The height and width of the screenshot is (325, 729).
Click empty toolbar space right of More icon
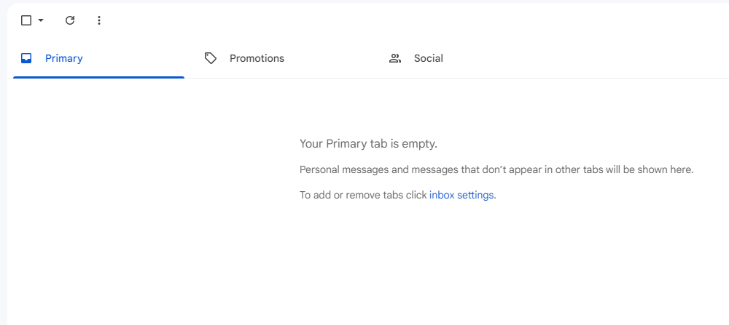364,20
